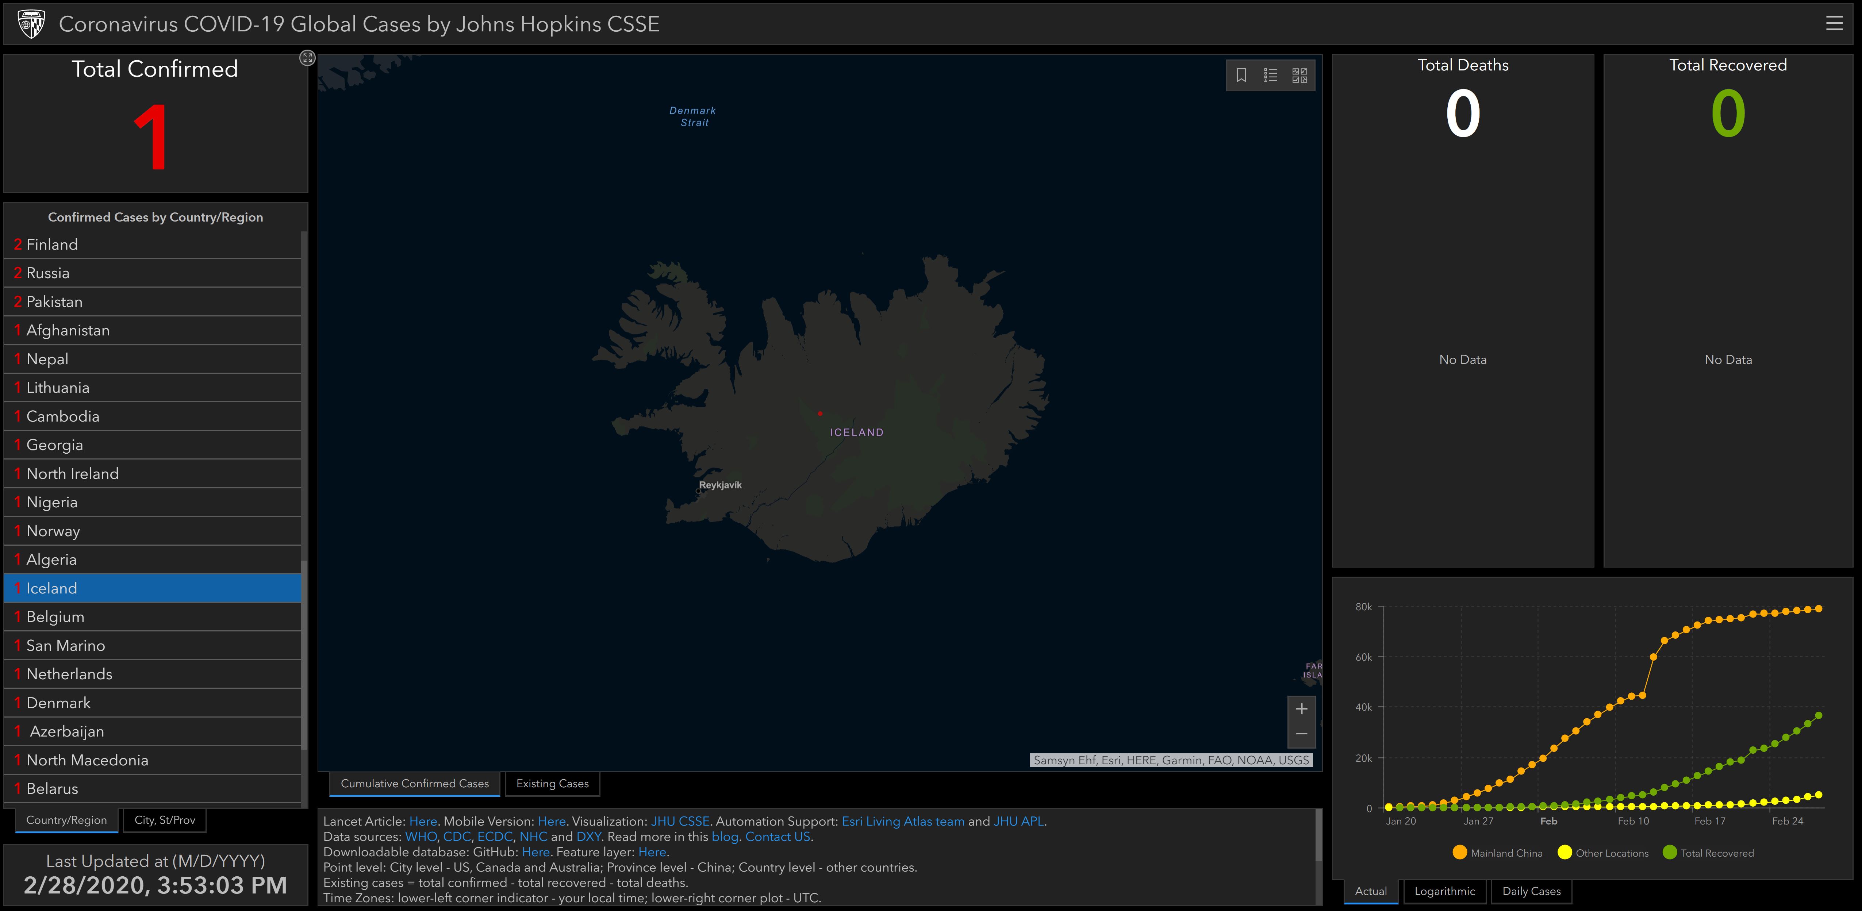Switch to the Existing Cases tab
The width and height of the screenshot is (1862, 911).
tap(552, 784)
